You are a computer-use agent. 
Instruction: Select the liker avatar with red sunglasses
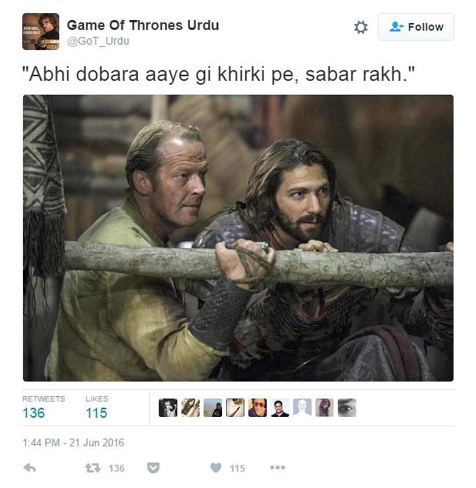point(258,407)
